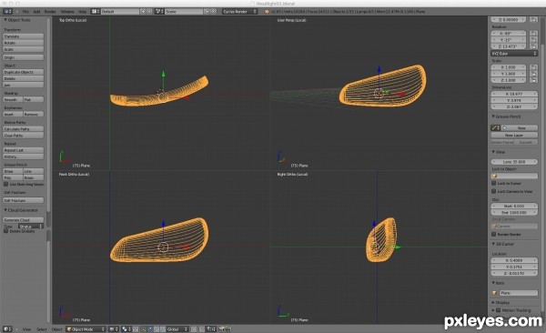
Task: Open the Render menu
Action: click(x=50, y=12)
